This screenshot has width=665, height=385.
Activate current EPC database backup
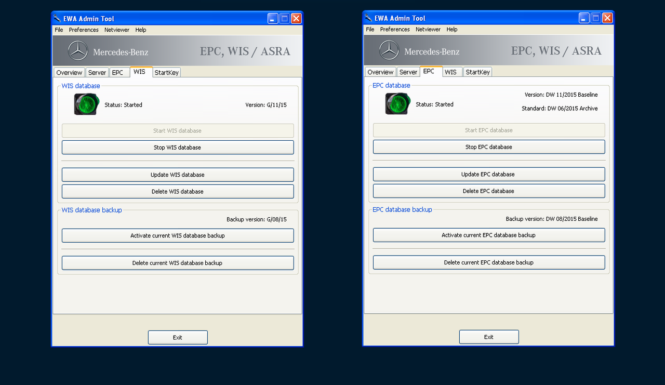(489, 235)
